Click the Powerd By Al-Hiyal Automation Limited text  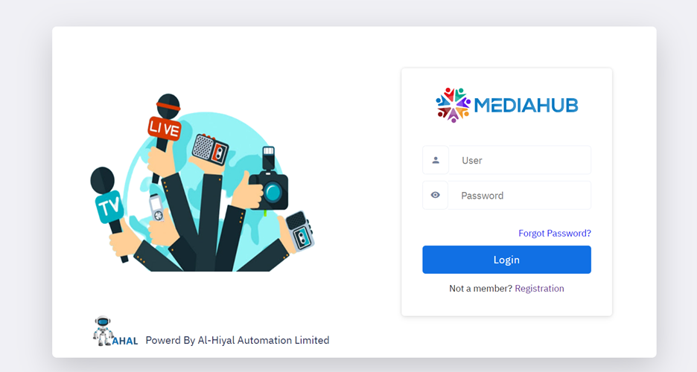tap(238, 341)
